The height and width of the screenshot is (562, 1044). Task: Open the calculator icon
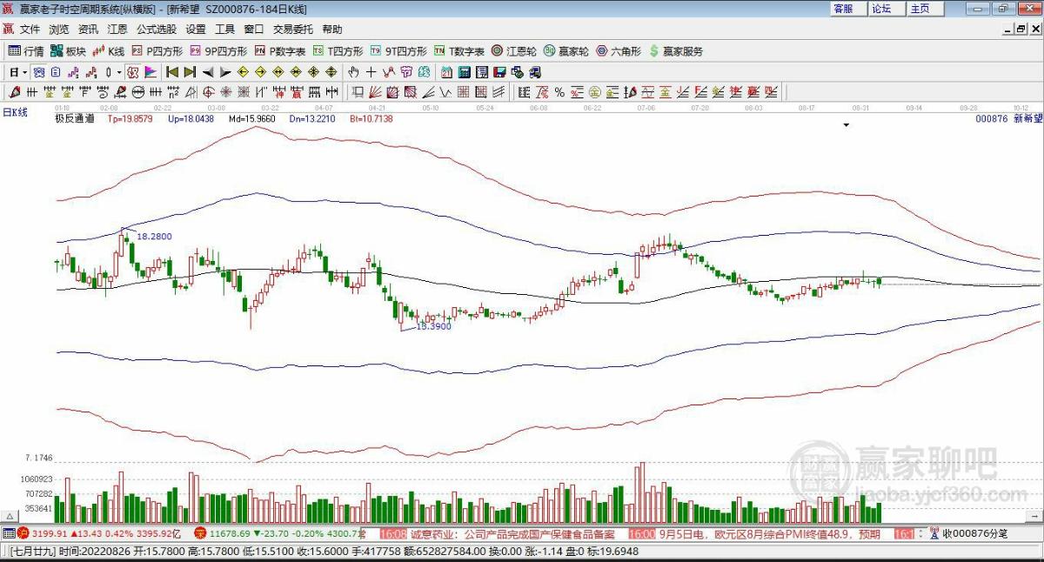coord(464,71)
